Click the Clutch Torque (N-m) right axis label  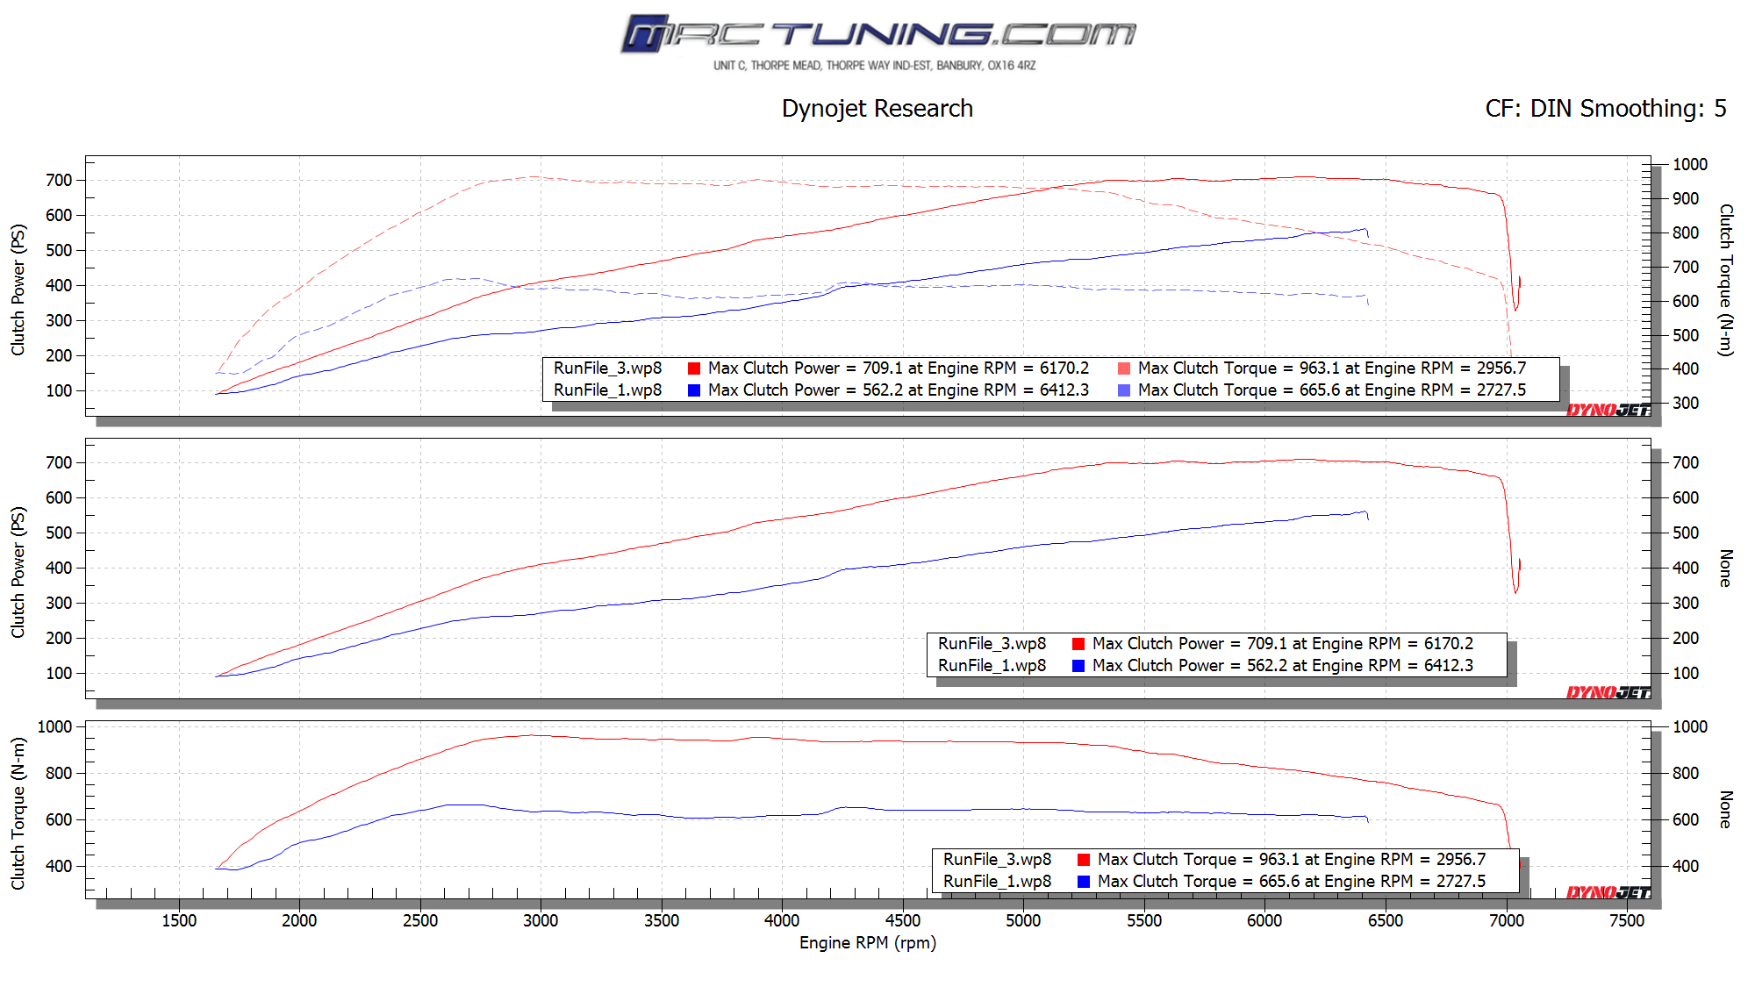pos(1725,280)
